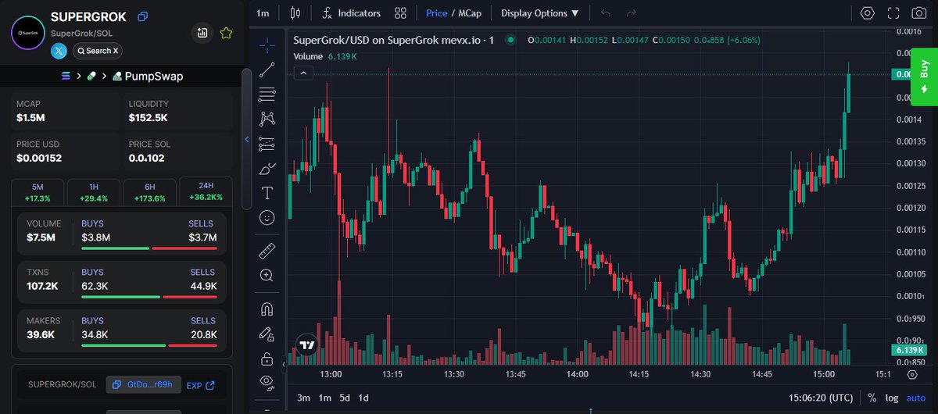The height and width of the screenshot is (414, 938).
Task: Collapse the indicator legend chevron
Action: (x=303, y=73)
